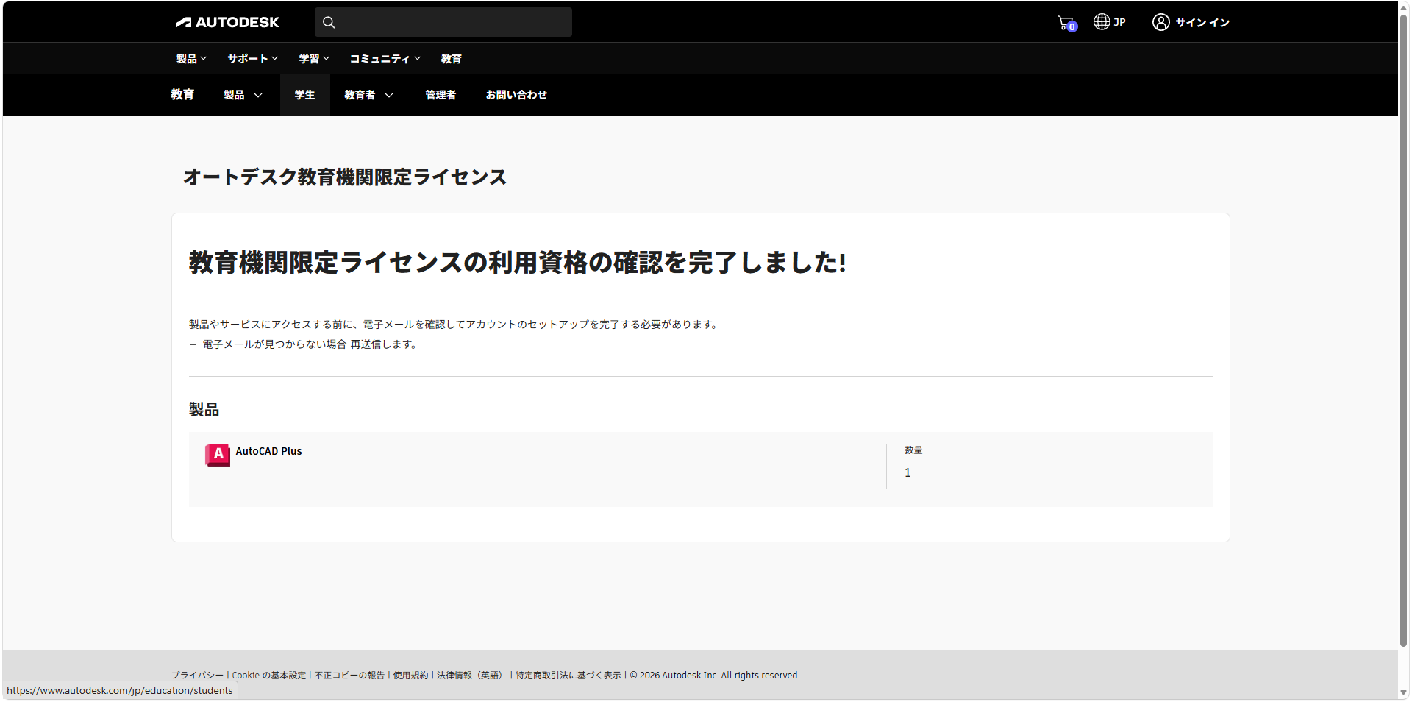Open 不正コピーの報告 footer link
1412x702 pixels.
click(x=349, y=676)
